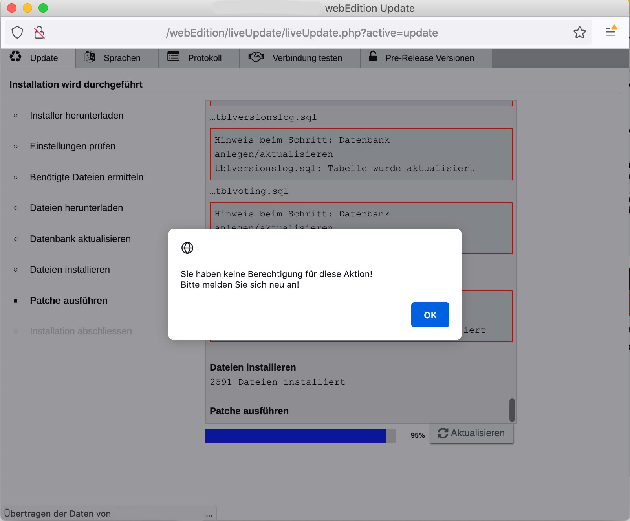Click the globe icon in the alert dialog

(x=187, y=248)
